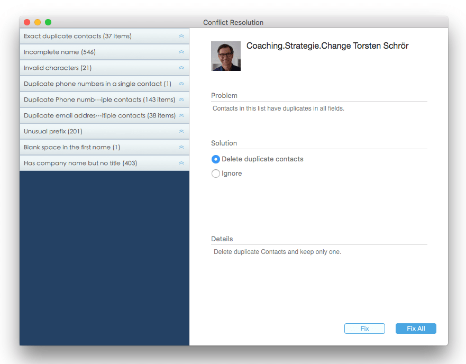Image resolution: width=466 pixels, height=364 pixels.
Task: Expand the Incomplete name chevron icon
Action: click(x=181, y=52)
